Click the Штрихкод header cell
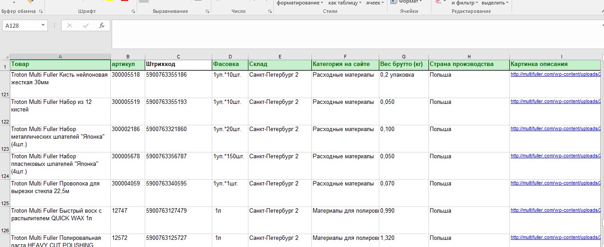 pyautogui.click(x=178, y=65)
